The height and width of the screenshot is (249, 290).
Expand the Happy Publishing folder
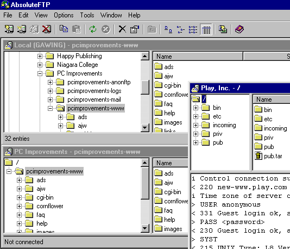(40, 56)
